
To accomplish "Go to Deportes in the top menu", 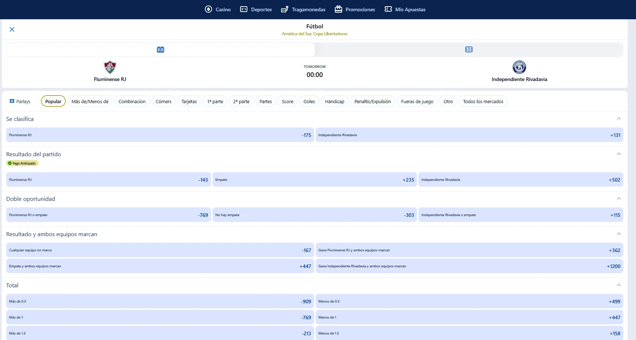I will point(256,9).
